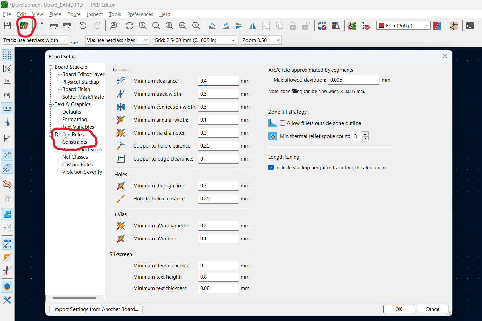Image resolution: width=482 pixels, height=321 pixels.
Task: Toggle polar coordinates display
Action: (x=7, y=69)
